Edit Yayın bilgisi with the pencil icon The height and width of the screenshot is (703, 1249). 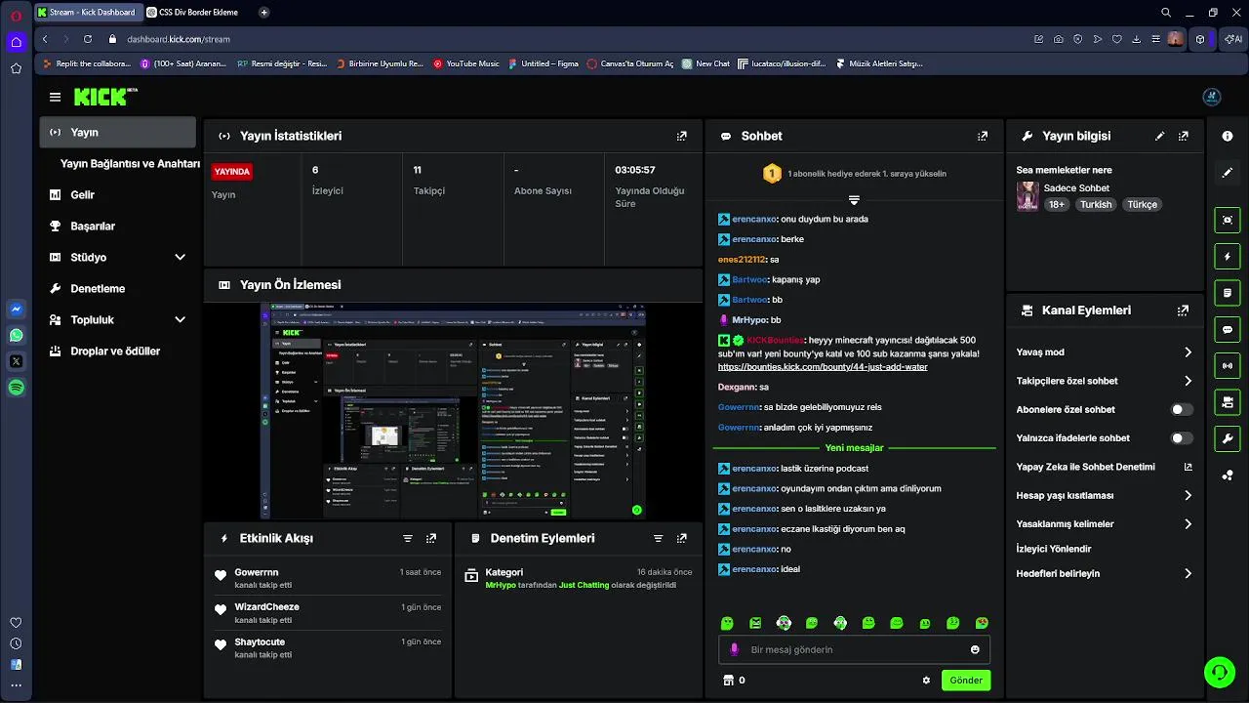[x=1159, y=136]
